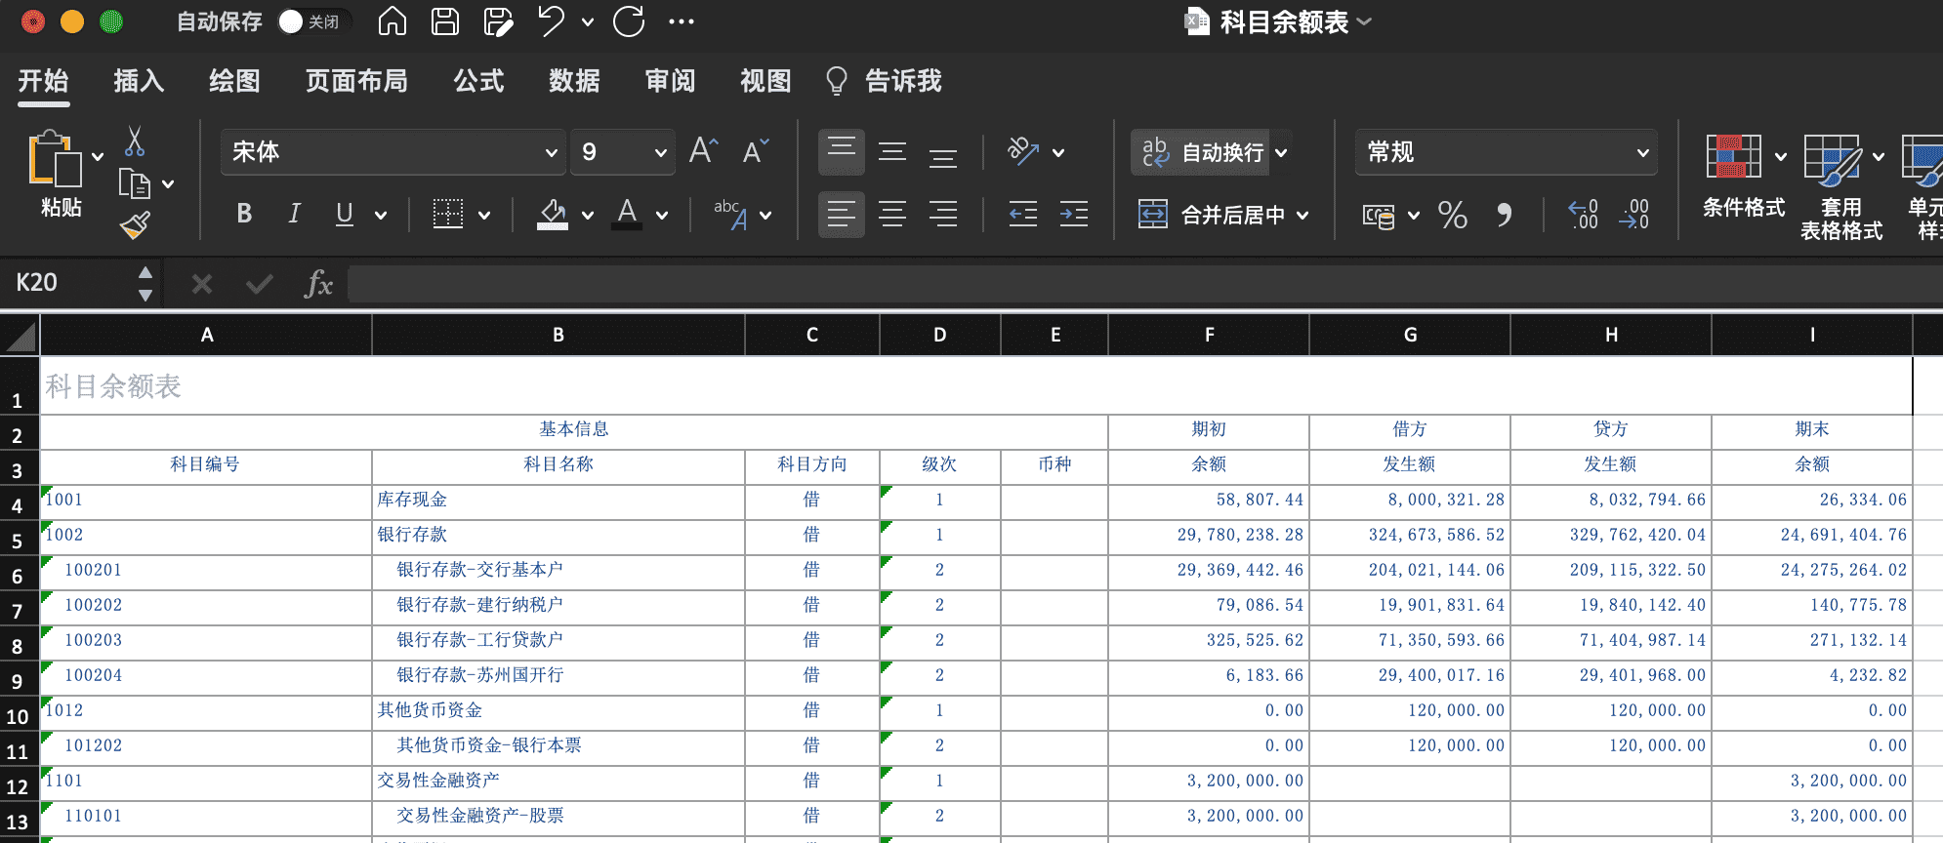The height and width of the screenshot is (843, 1943).
Task: Open the 公式 ribbon tab
Action: (x=478, y=81)
